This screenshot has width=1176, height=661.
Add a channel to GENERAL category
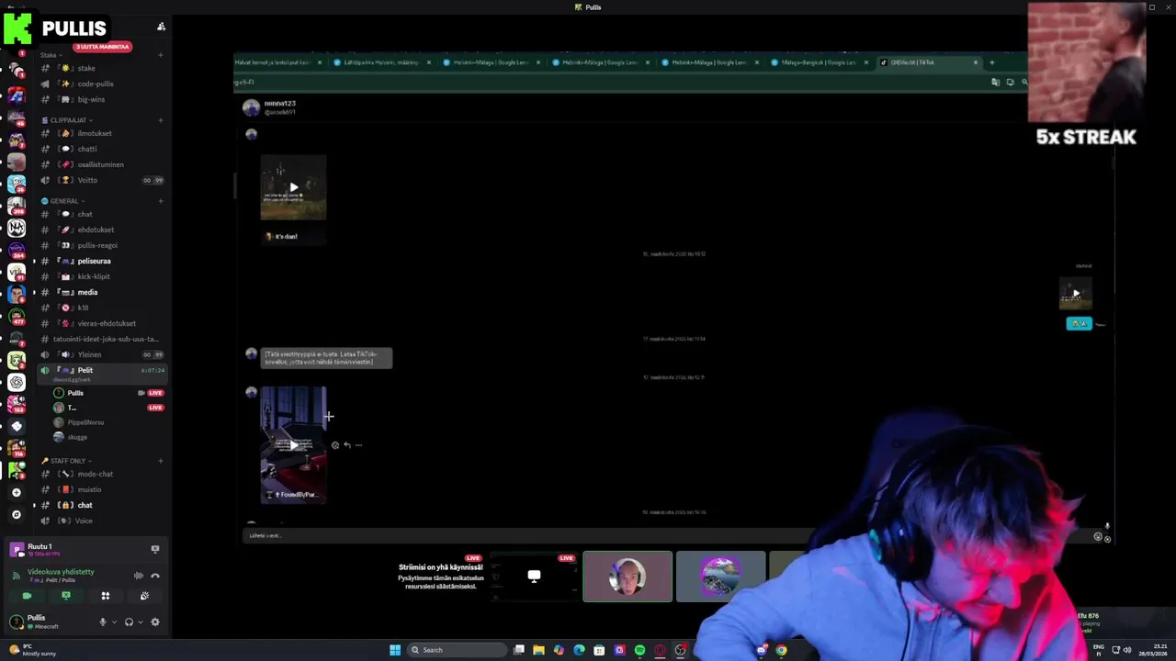pos(161,201)
